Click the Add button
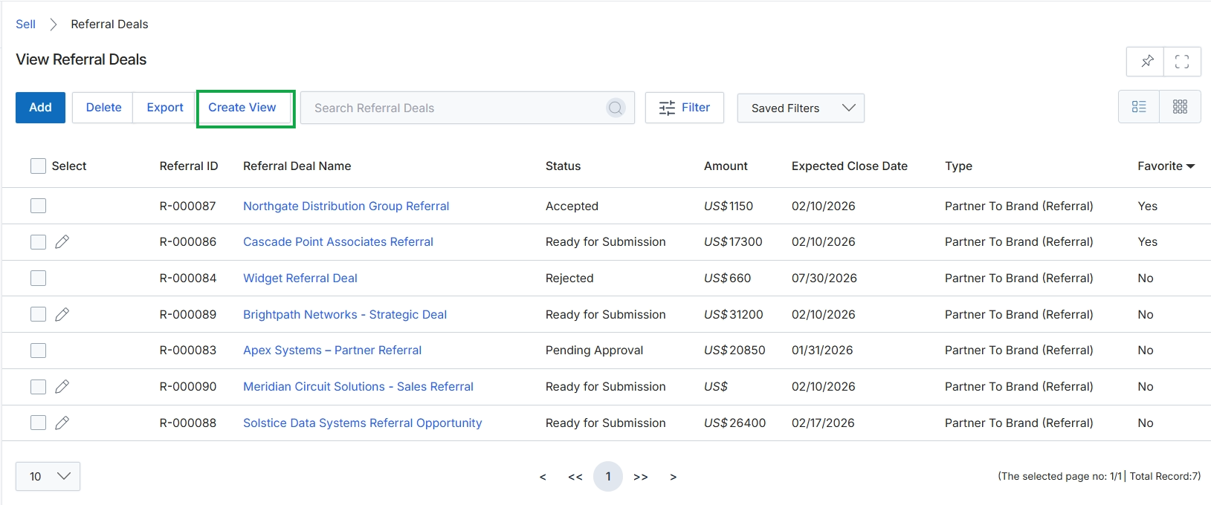 (40, 108)
